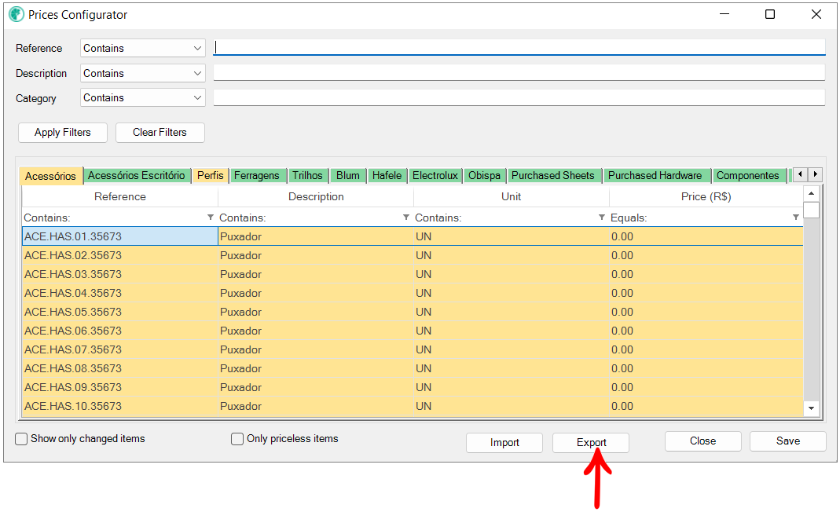840x512 pixels.
Task: Click the tab strip left scroll arrow
Action: (x=801, y=174)
